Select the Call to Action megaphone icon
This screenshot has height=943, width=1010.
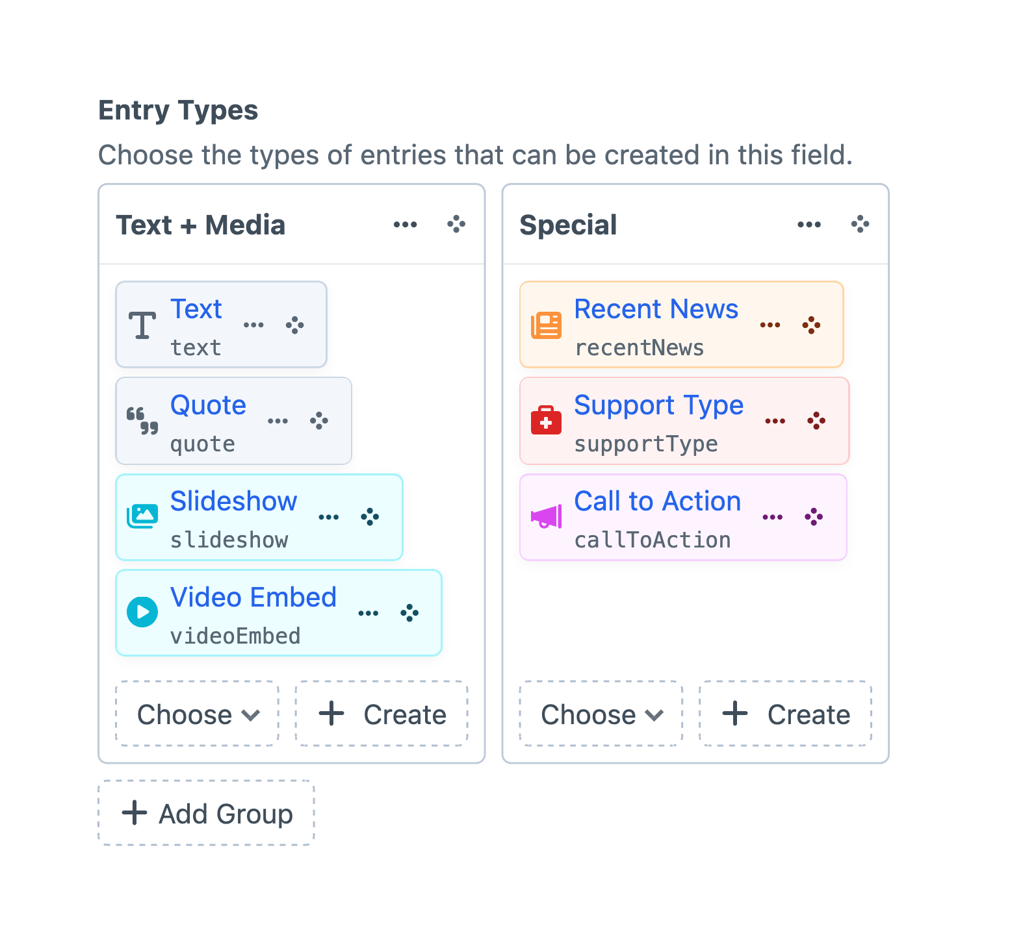(x=546, y=516)
